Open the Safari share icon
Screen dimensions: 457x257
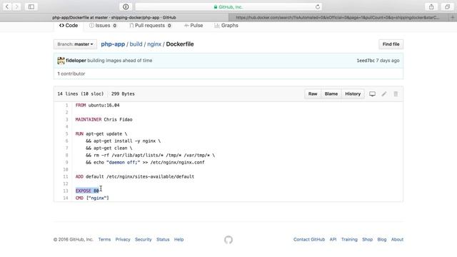(431, 6)
